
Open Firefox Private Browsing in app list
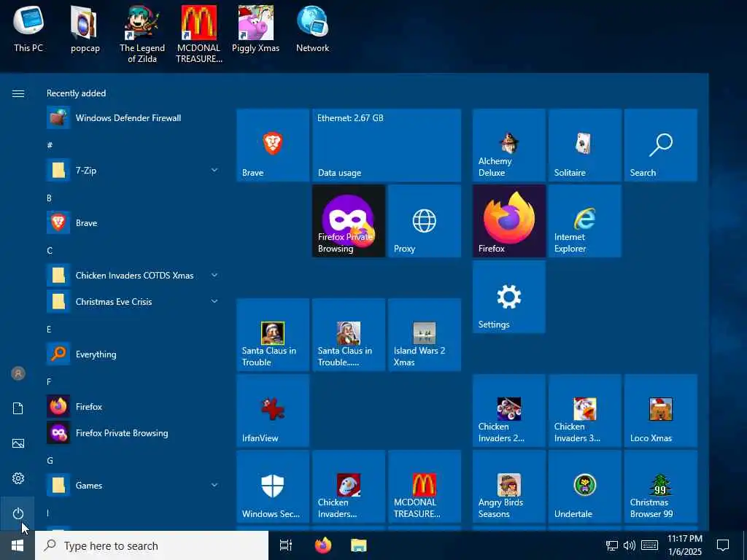[133, 432]
